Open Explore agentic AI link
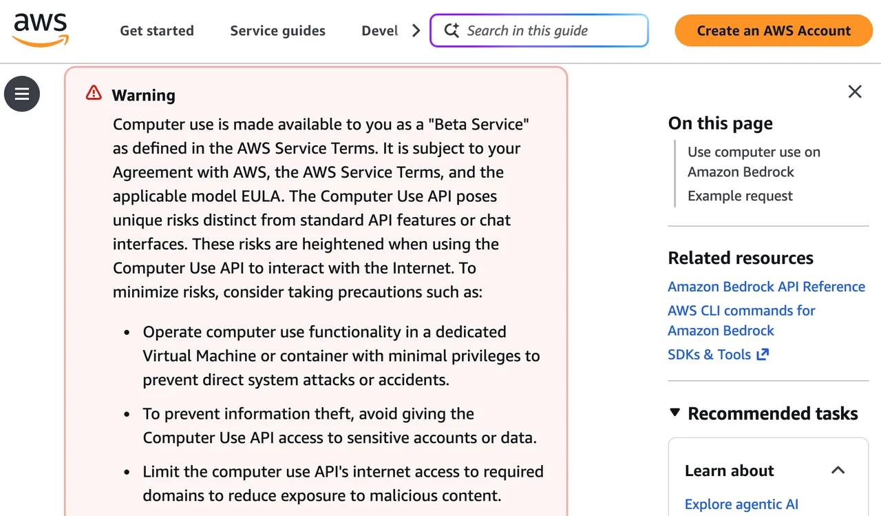This screenshot has width=881, height=516. pyautogui.click(x=741, y=504)
